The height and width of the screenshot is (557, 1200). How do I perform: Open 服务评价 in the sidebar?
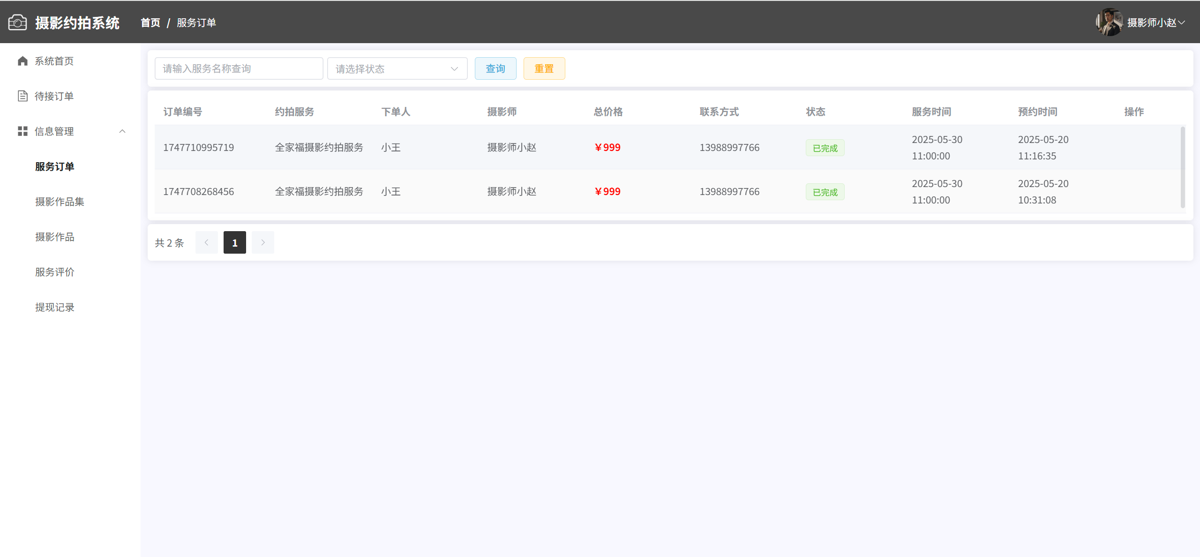coord(54,272)
